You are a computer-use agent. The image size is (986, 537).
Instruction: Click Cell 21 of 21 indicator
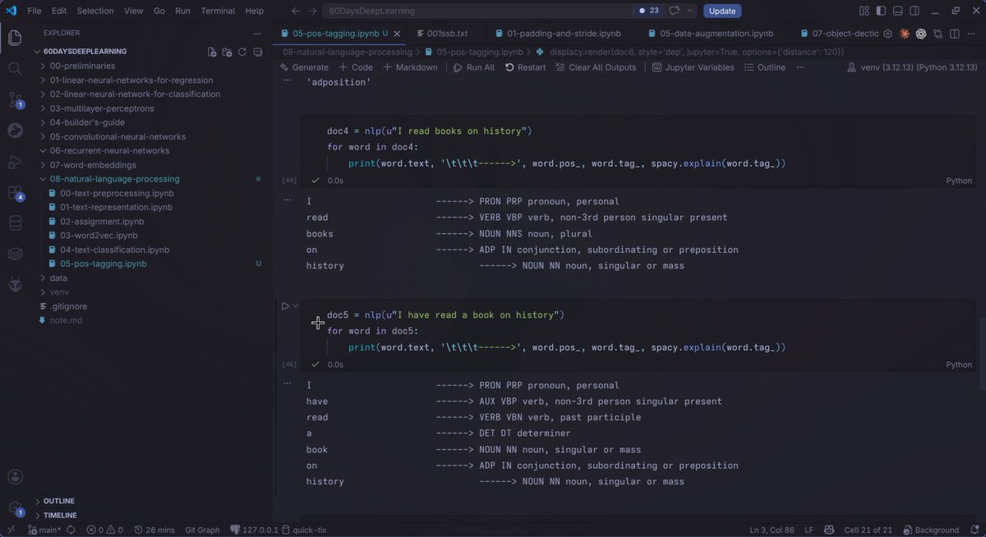click(869, 530)
